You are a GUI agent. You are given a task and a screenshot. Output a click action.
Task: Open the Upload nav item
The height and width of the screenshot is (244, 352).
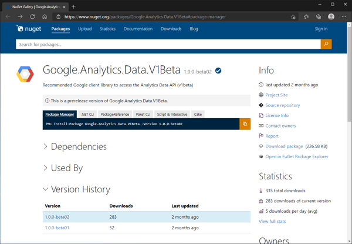[85, 29]
